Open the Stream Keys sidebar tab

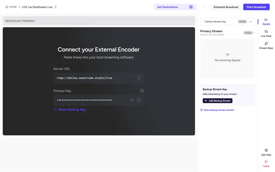pyautogui.click(x=266, y=46)
